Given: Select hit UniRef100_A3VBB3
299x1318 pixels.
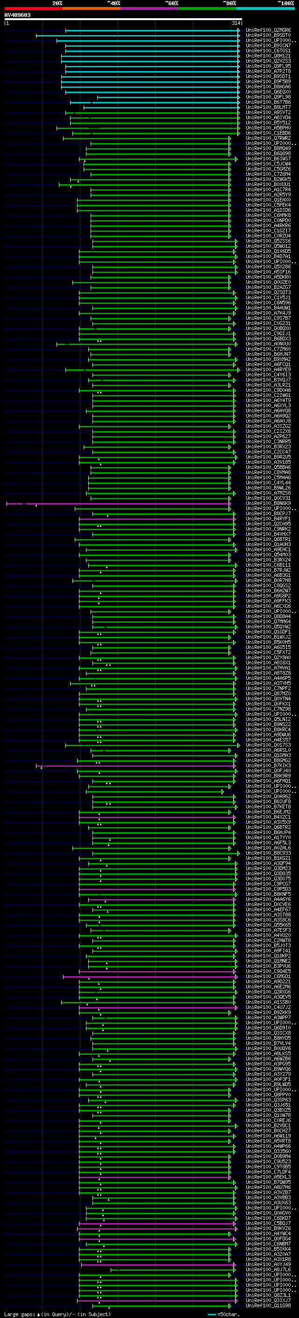Looking at the screenshot, I should 268,1198.
